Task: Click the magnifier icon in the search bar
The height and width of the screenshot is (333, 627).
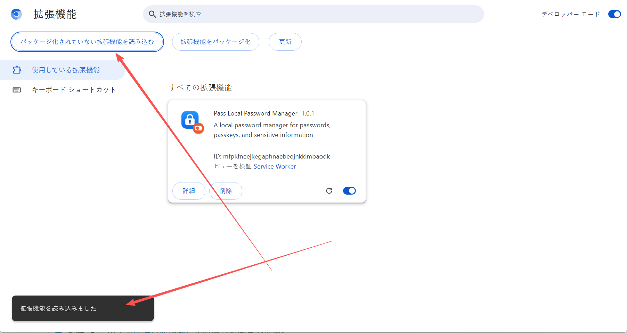Action: (152, 14)
